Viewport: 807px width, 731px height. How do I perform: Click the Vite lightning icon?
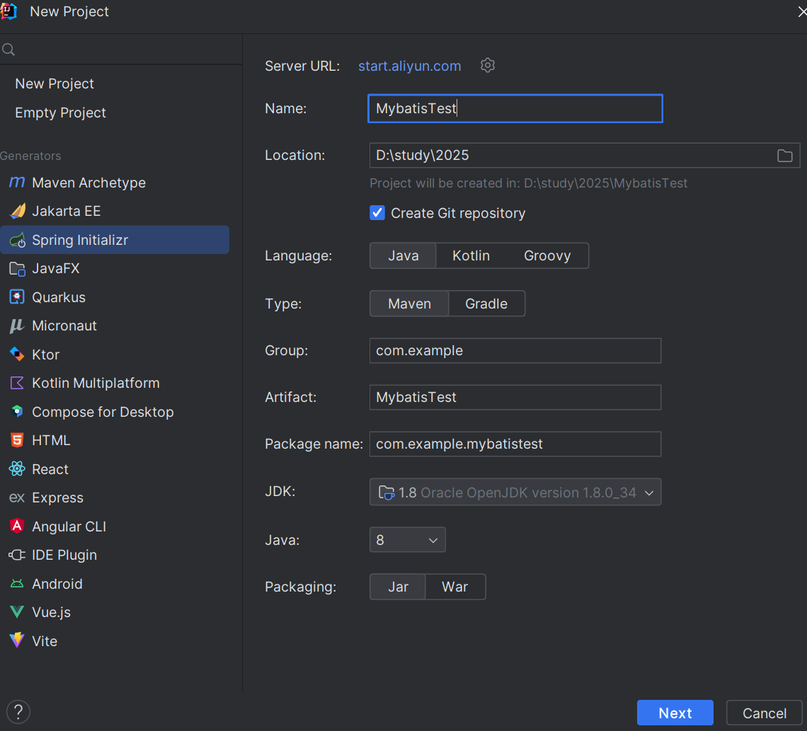click(x=17, y=640)
